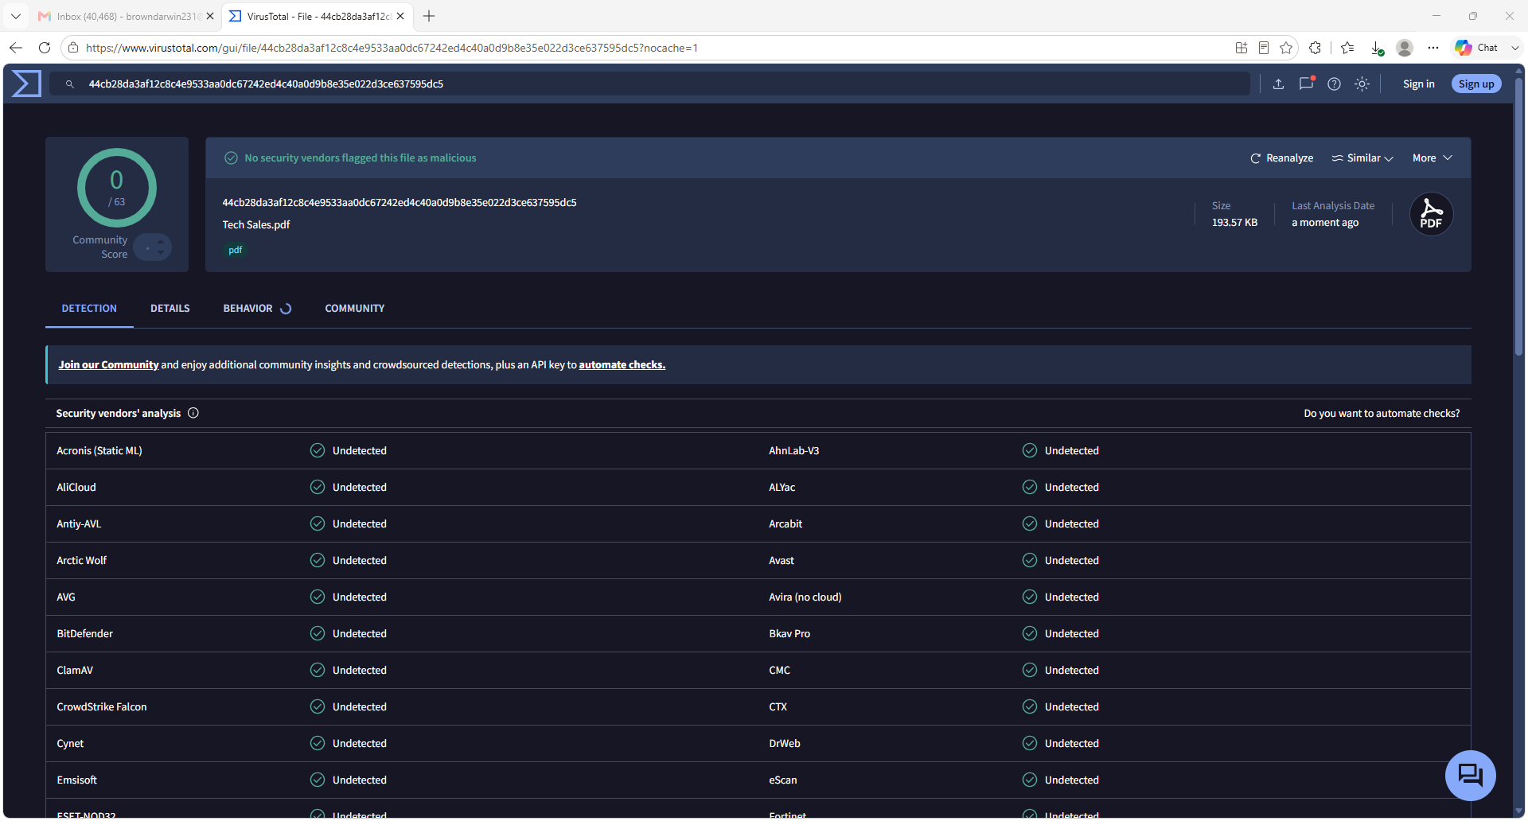The height and width of the screenshot is (821, 1528).
Task: Follow the "automate checks." link
Action: click(622, 365)
